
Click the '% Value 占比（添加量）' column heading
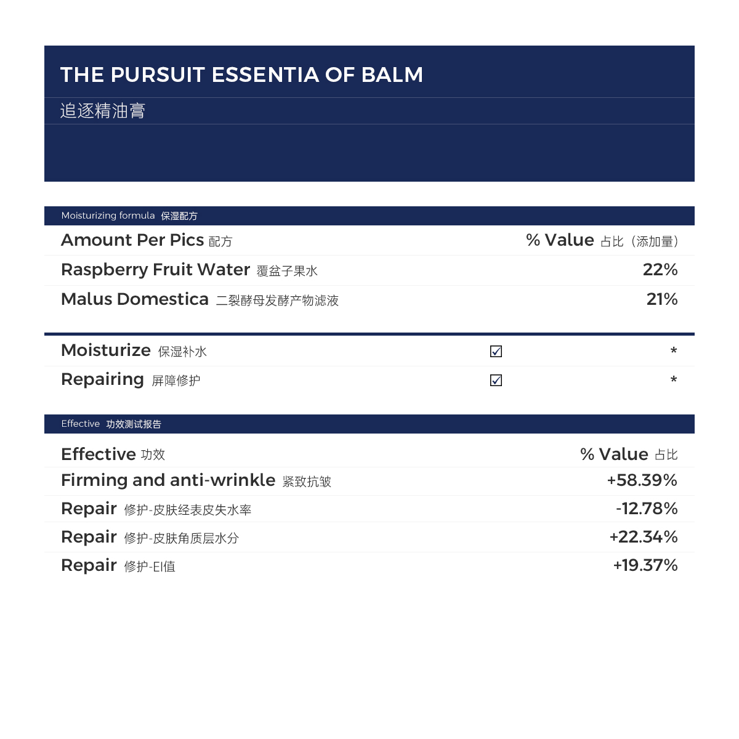pos(602,240)
